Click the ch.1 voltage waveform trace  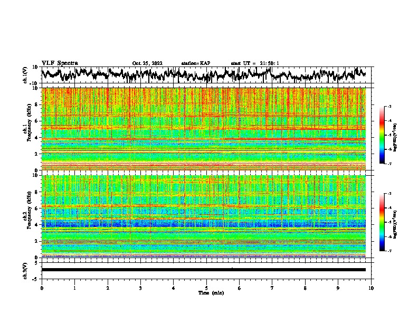pos(203,75)
